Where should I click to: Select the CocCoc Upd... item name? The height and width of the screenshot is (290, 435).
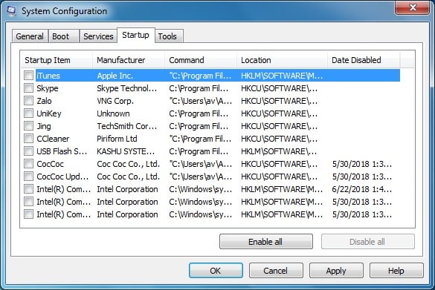pyautogui.click(x=62, y=177)
